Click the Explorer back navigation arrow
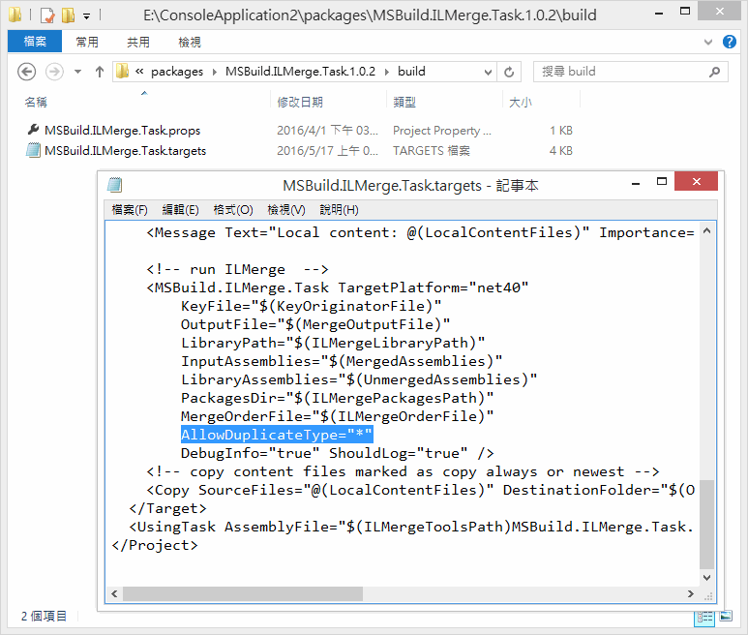The width and height of the screenshot is (748, 635). [27, 72]
